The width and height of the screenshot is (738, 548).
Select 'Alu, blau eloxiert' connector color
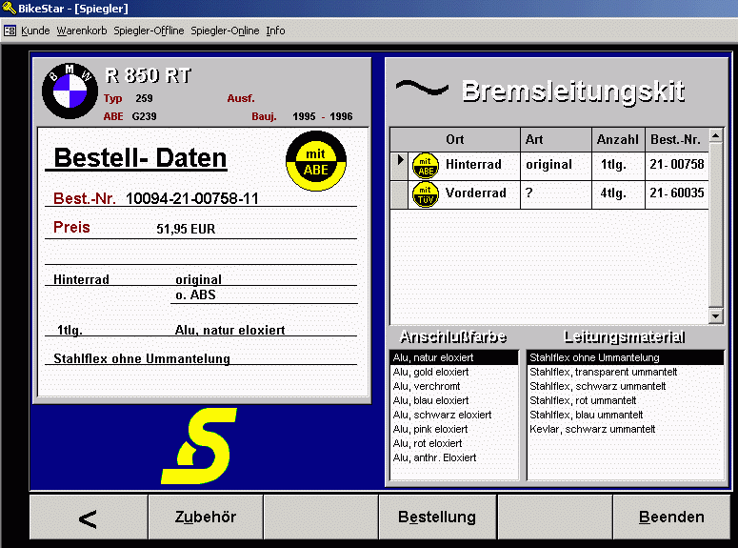click(454, 400)
